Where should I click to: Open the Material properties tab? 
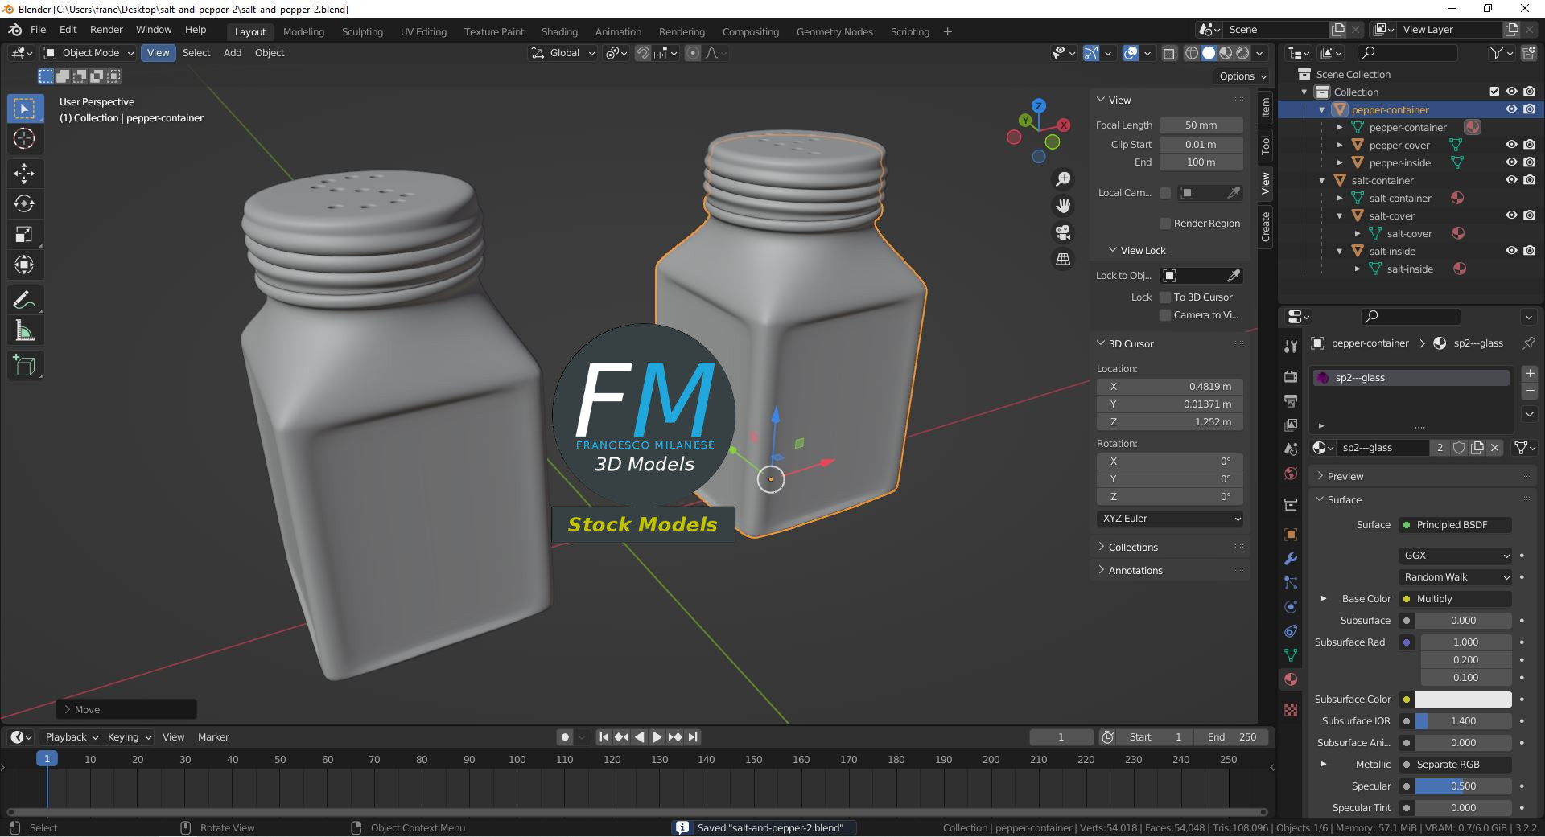[x=1291, y=679]
